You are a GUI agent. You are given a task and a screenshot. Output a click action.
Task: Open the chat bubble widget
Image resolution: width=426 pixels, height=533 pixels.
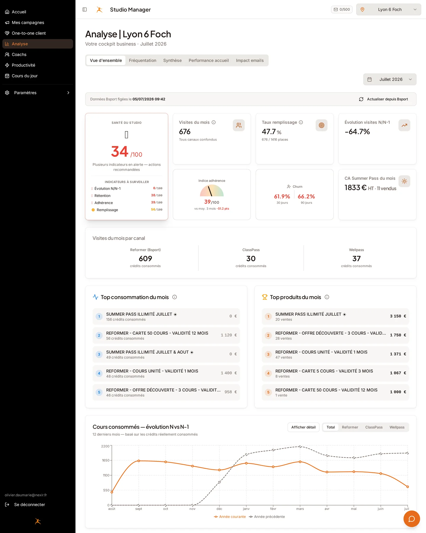(x=412, y=519)
